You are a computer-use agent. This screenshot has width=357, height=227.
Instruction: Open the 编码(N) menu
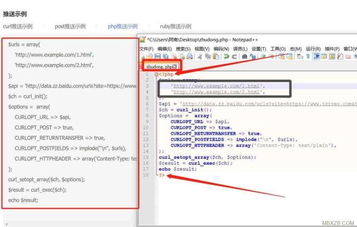(221, 49)
